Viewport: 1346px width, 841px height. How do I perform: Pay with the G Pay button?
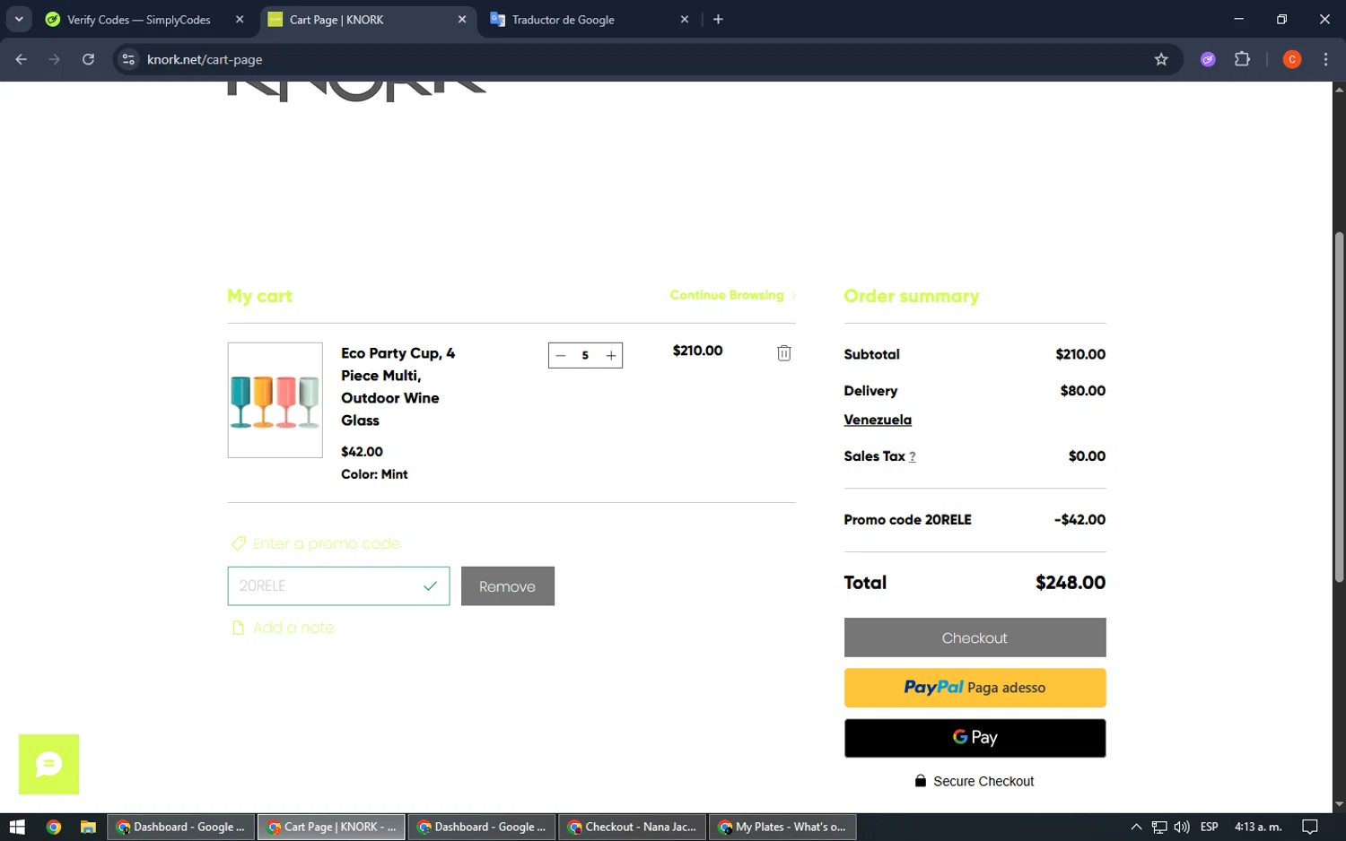[x=975, y=738]
